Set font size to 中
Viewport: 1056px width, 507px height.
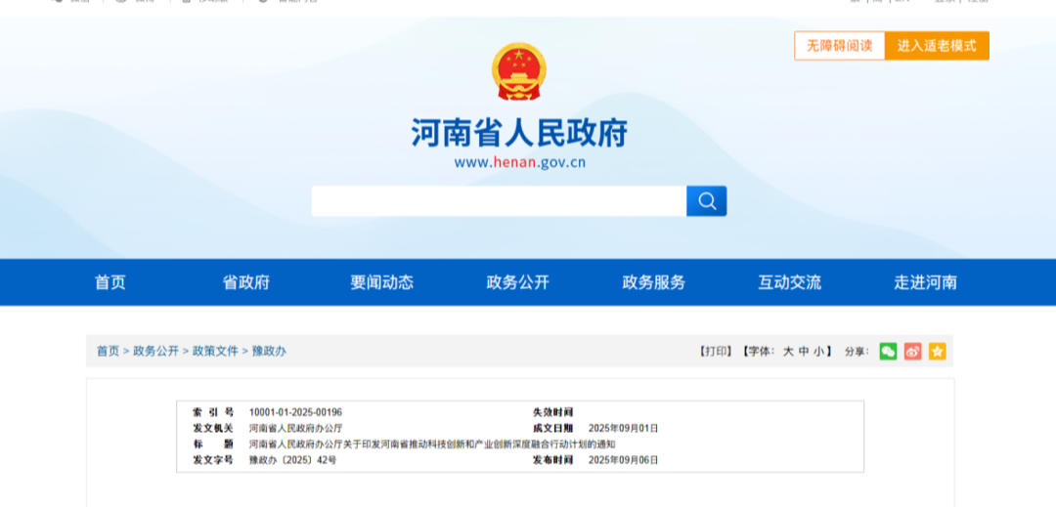click(804, 351)
